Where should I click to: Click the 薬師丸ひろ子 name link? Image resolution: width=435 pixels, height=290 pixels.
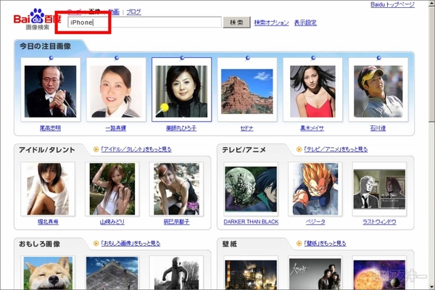[x=181, y=128]
